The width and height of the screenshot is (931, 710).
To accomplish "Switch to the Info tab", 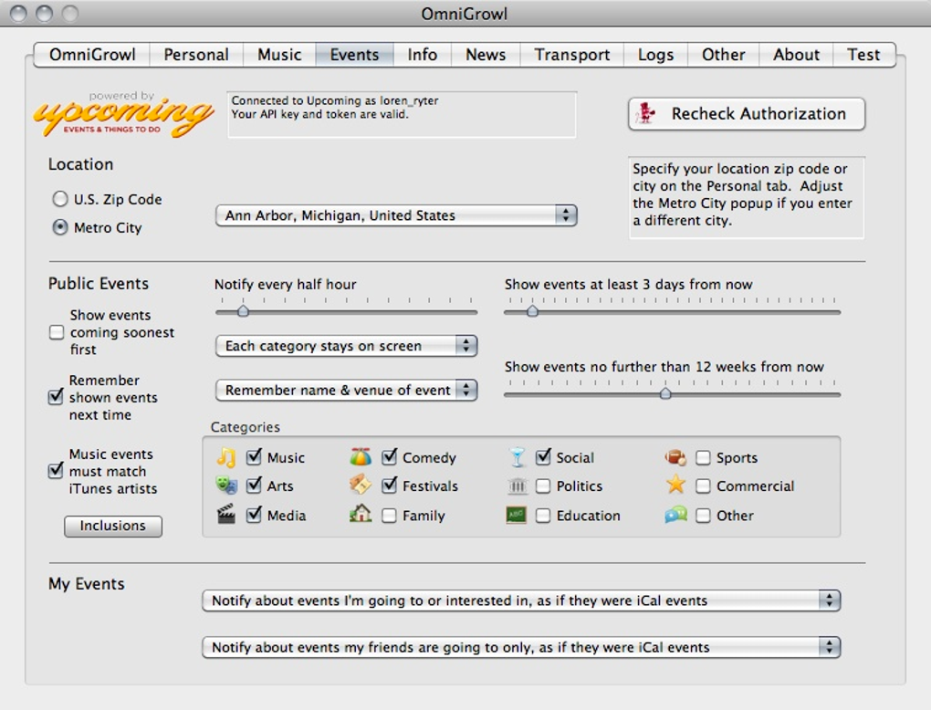I will click(x=423, y=55).
